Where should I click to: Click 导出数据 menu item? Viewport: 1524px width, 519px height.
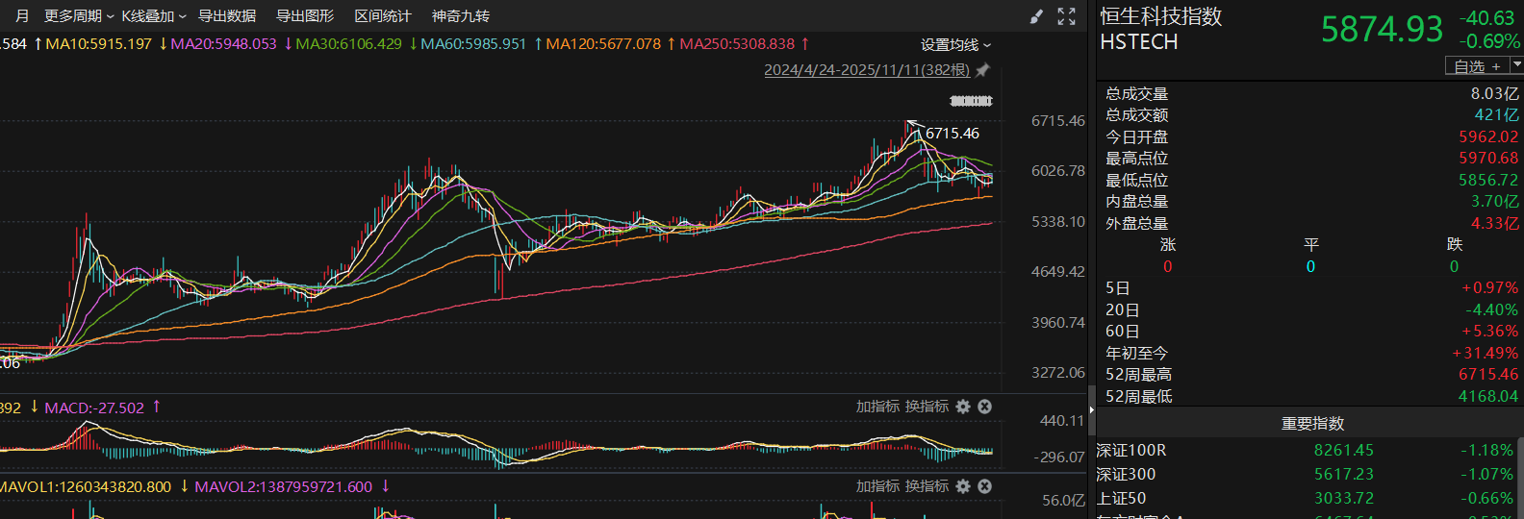pyautogui.click(x=227, y=16)
